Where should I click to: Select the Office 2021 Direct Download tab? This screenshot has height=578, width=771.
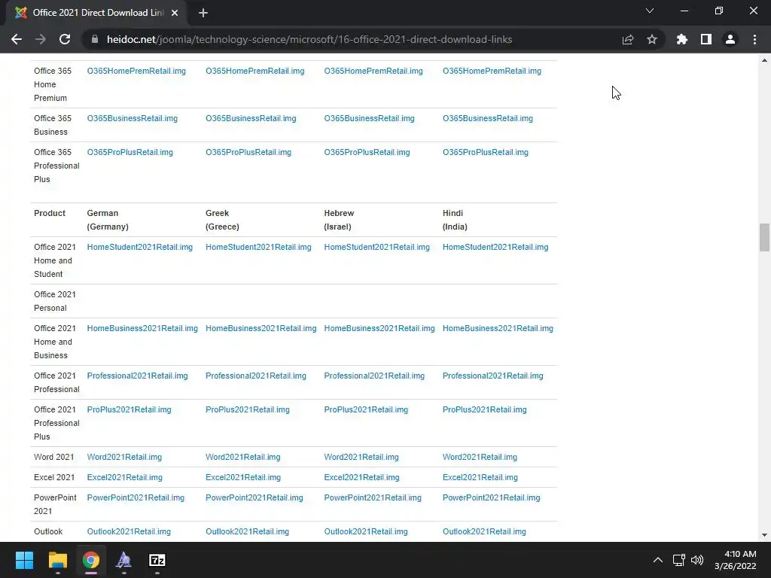pyautogui.click(x=96, y=13)
